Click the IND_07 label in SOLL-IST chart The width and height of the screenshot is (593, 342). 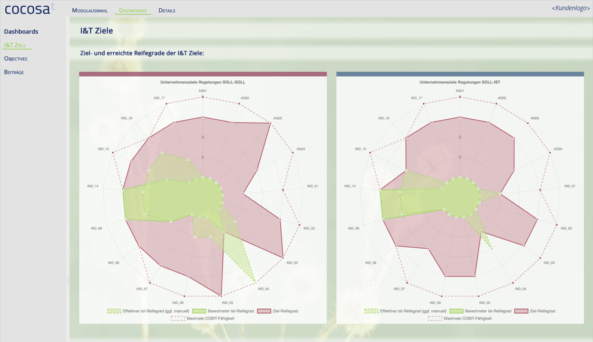click(x=399, y=289)
